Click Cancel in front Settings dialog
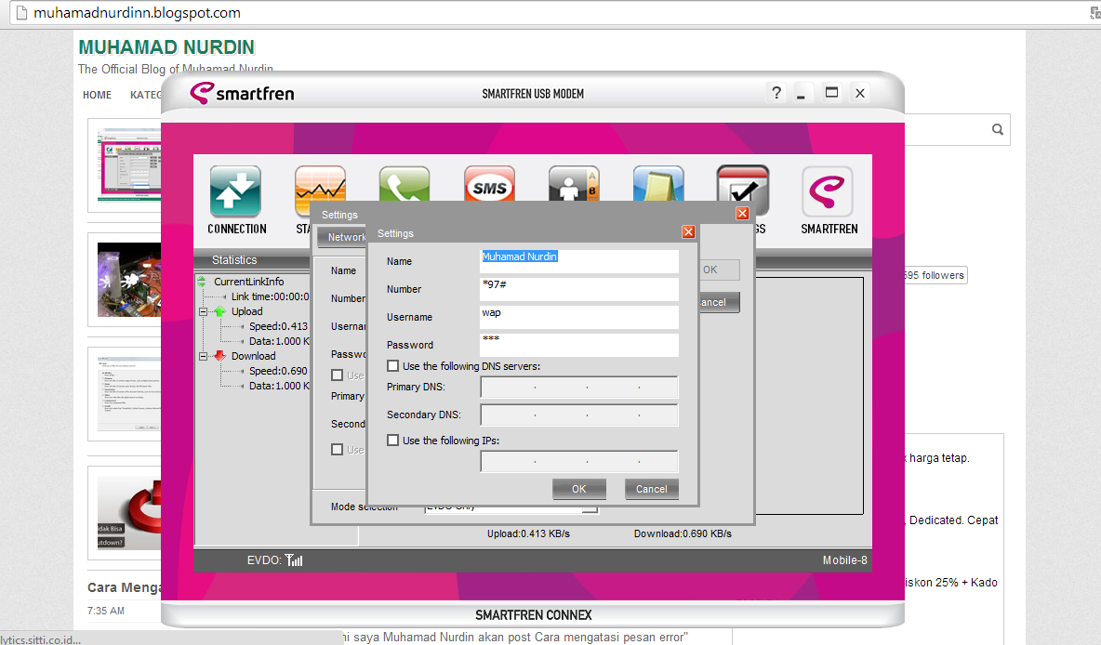The height and width of the screenshot is (645, 1101). (652, 489)
